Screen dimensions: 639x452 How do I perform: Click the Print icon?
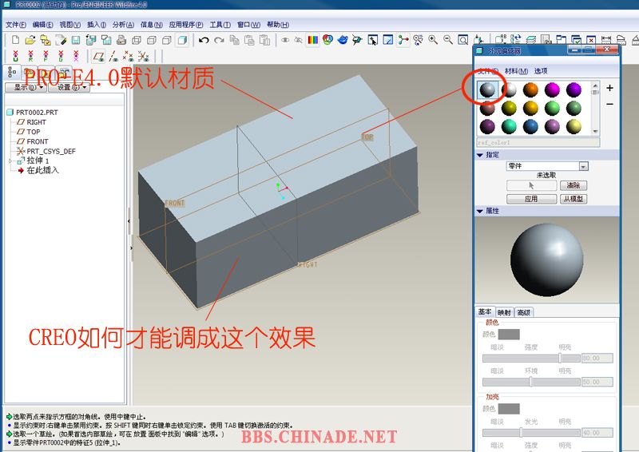pyautogui.click(x=121, y=40)
